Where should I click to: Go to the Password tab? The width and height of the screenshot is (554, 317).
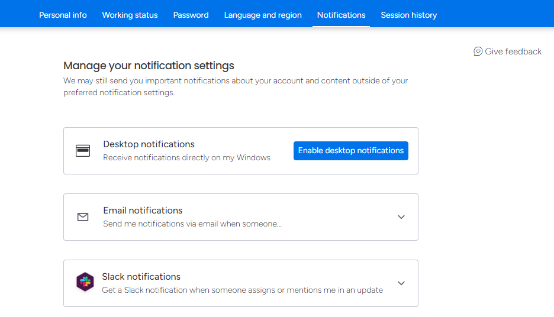191,15
